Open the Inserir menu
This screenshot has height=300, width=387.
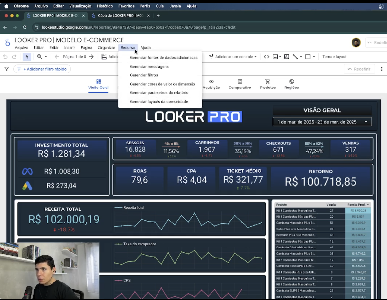pos(70,48)
